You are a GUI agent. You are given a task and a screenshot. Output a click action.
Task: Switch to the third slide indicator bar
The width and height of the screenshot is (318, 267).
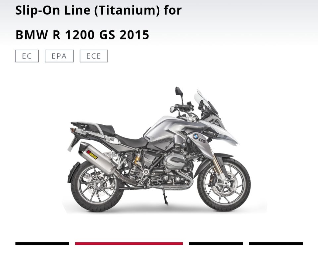[x=216, y=244]
